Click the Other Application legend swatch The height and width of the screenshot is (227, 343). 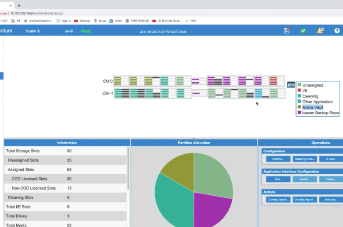pos(299,101)
